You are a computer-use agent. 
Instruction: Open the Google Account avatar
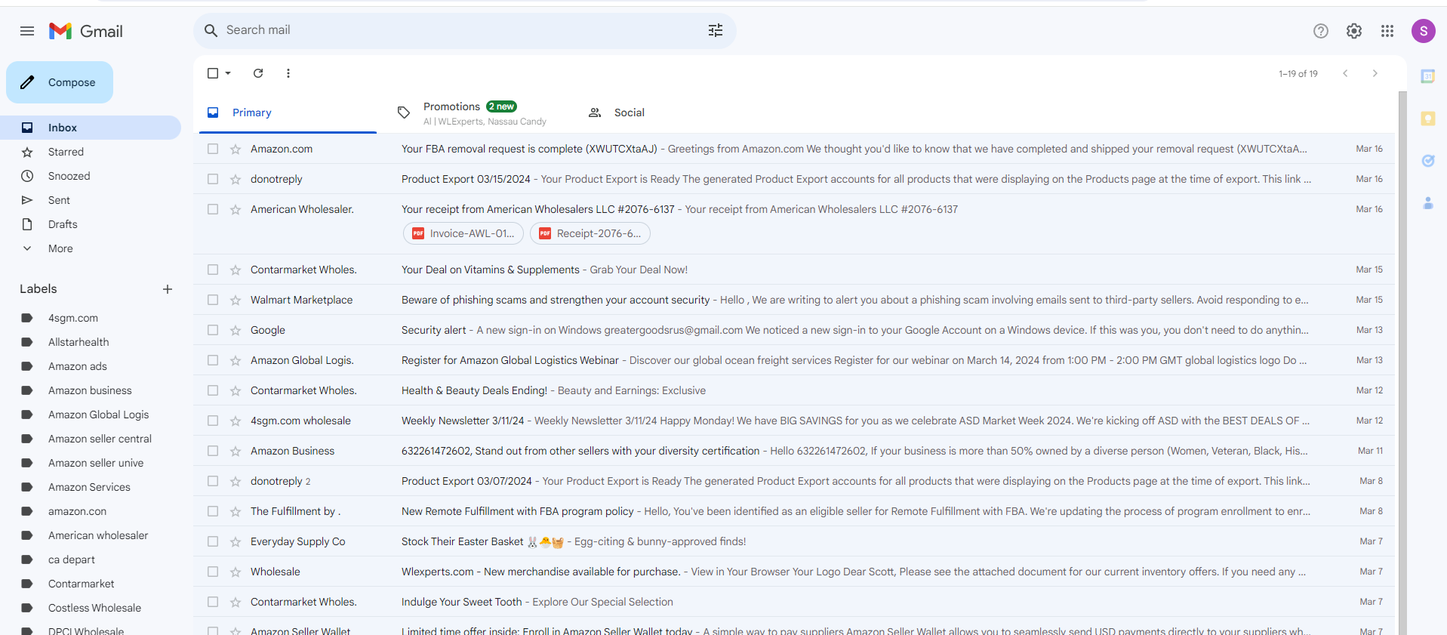pyautogui.click(x=1423, y=31)
